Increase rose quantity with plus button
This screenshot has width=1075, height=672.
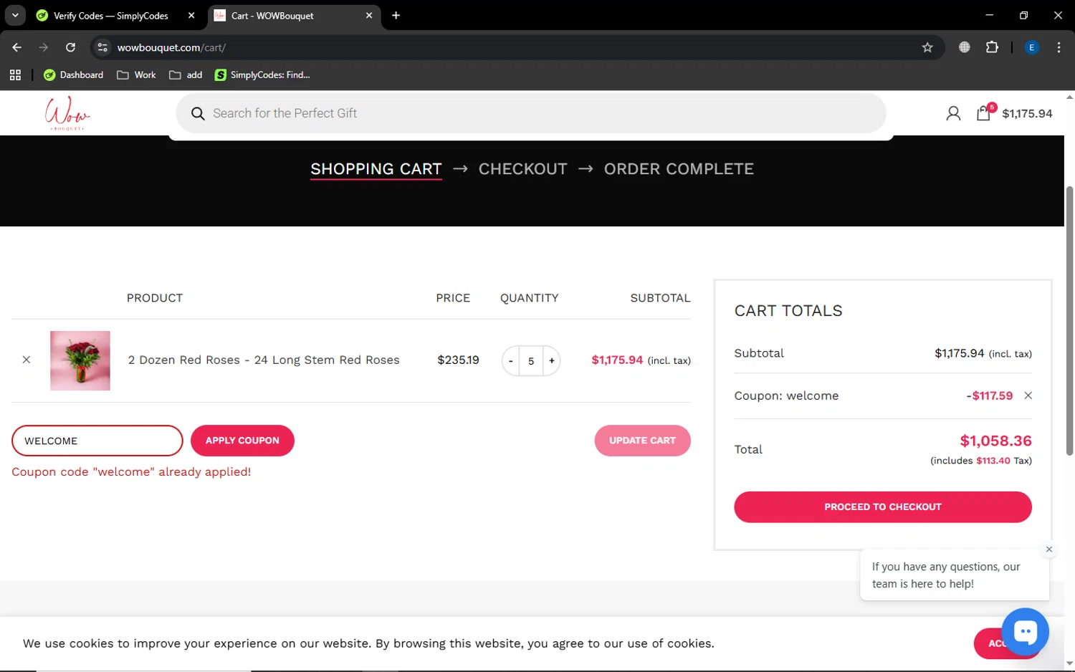tap(552, 361)
